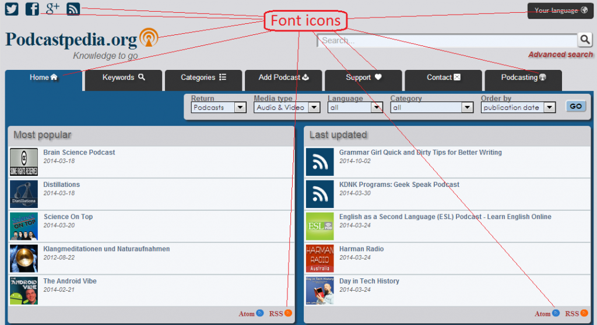The height and width of the screenshot is (325, 597).
Task: Click RSS feed icon under Last updated
Action: (x=584, y=313)
